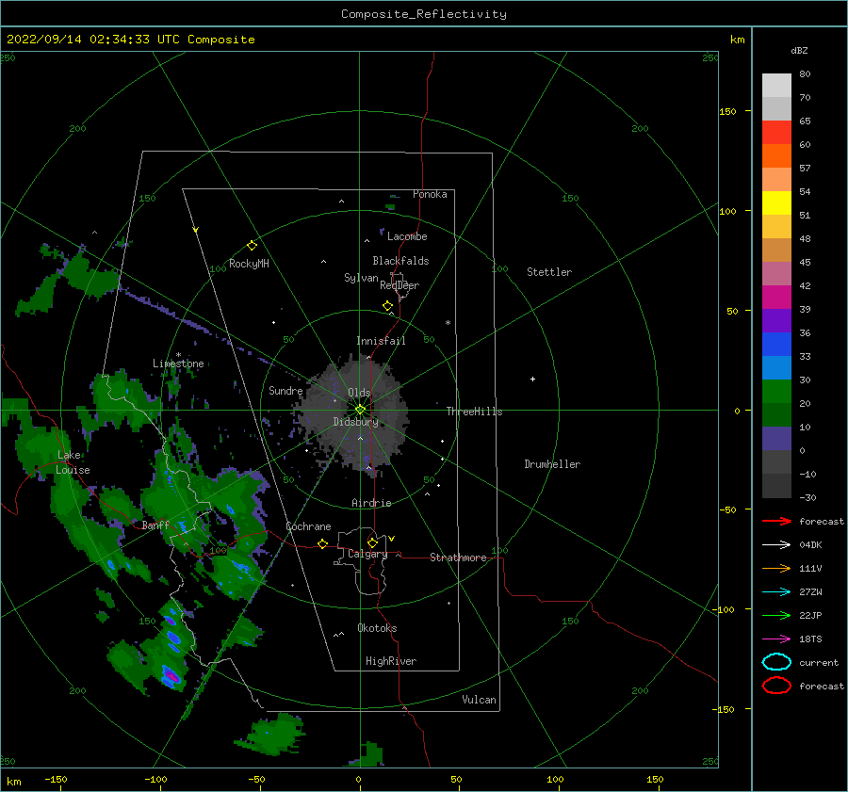
Task: Click the Didsbury city label
Action: [356, 422]
